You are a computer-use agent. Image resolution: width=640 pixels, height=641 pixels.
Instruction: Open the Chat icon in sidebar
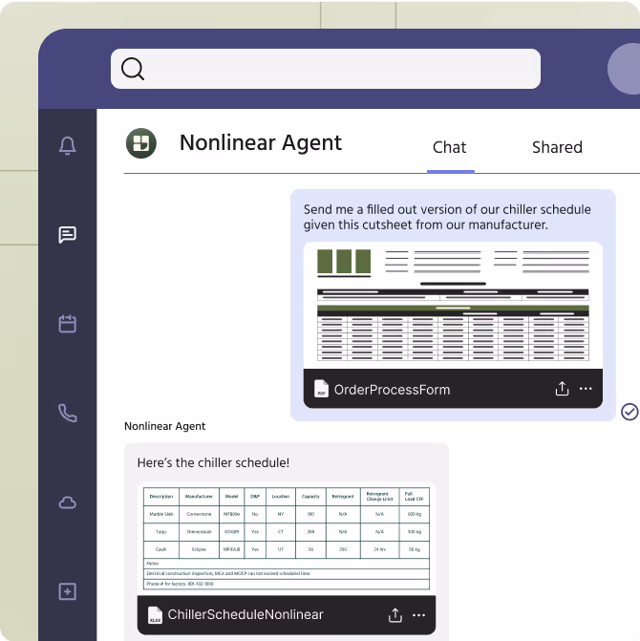(x=68, y=235)
